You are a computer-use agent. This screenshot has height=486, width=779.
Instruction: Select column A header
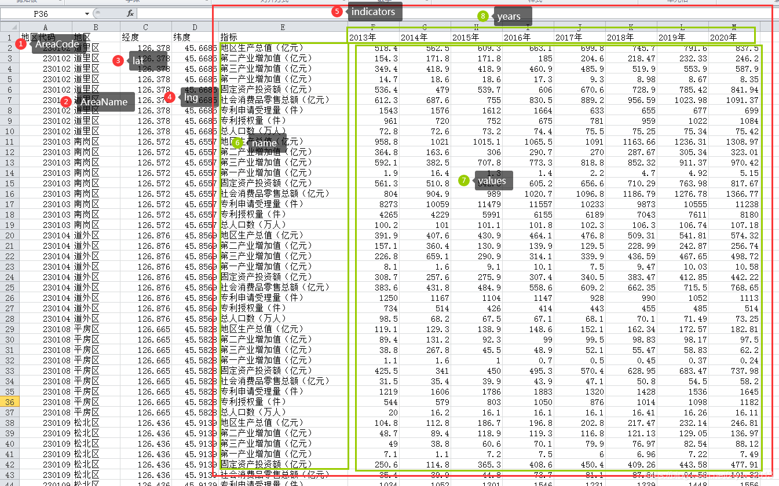46,27
